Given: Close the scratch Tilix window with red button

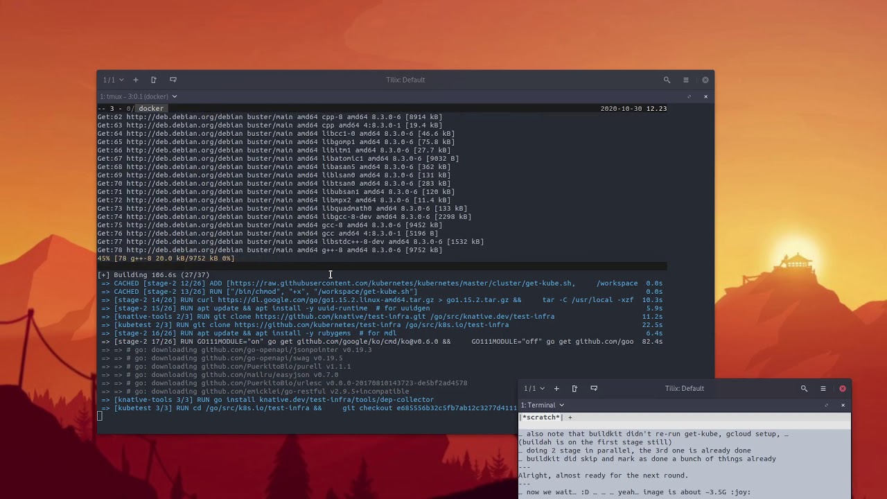Looking at the screenshot, I should [843, 388].
